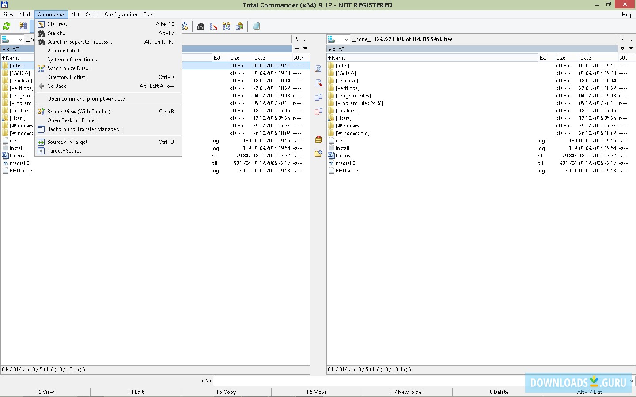Click inside the command line field at the bottom
This screenshot has width=636, height=397.
pyautogui.click(x=397, y=380)
